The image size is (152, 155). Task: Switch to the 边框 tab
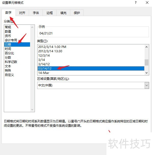[x=50, y=13]
